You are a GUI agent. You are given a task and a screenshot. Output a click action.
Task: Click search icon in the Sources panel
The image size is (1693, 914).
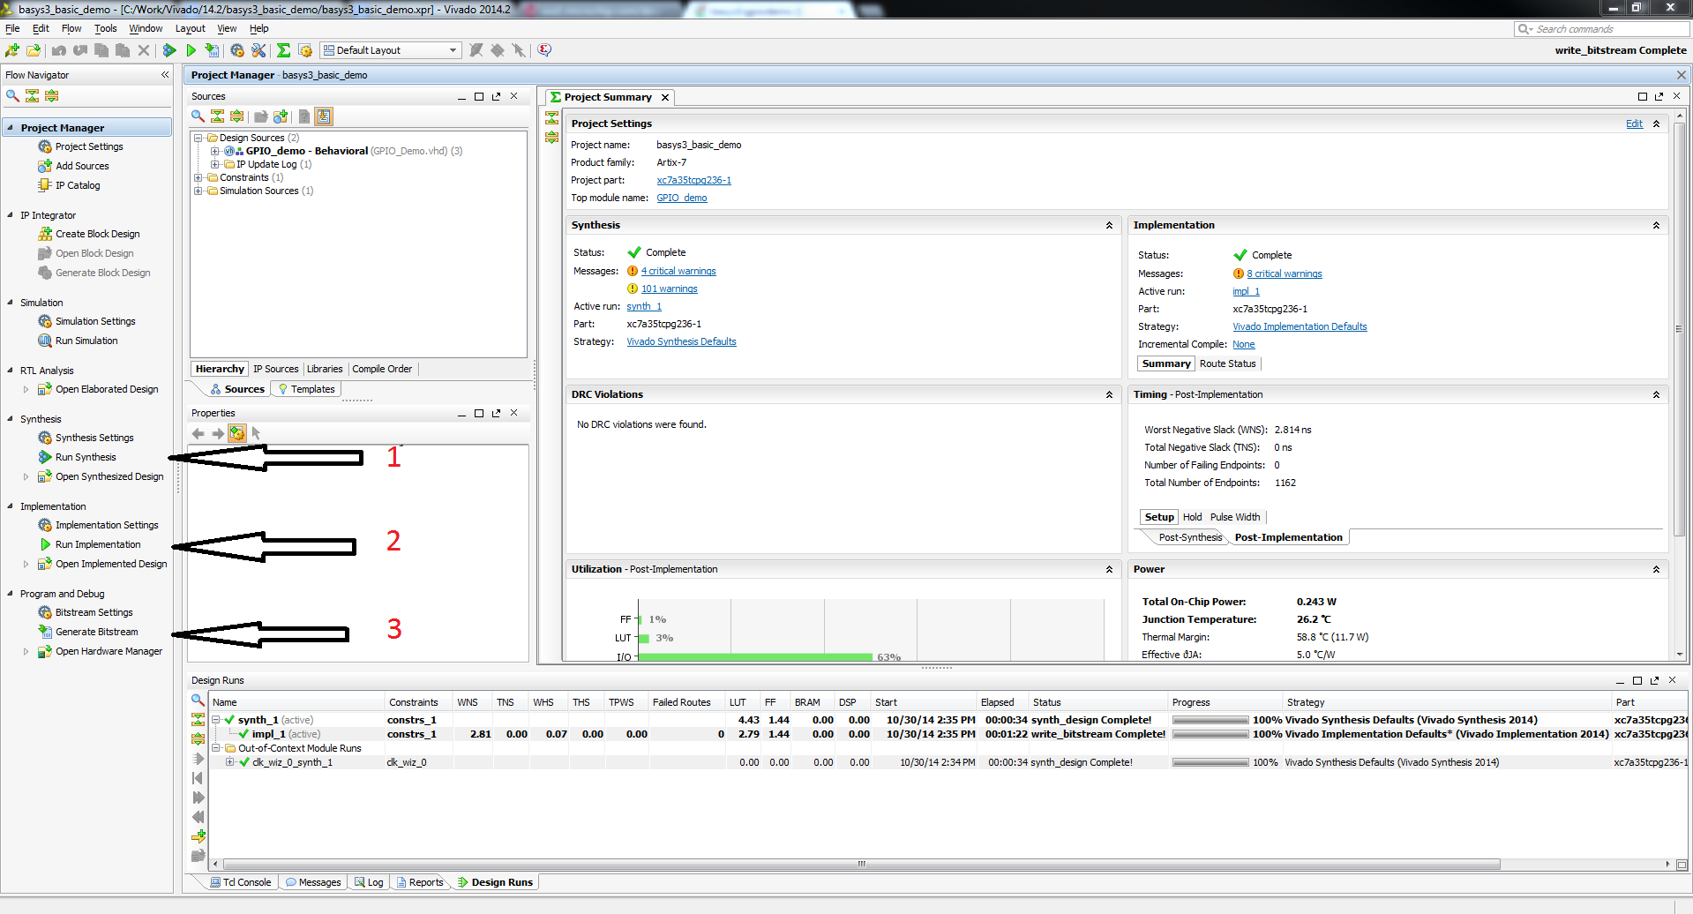[198, 116]
